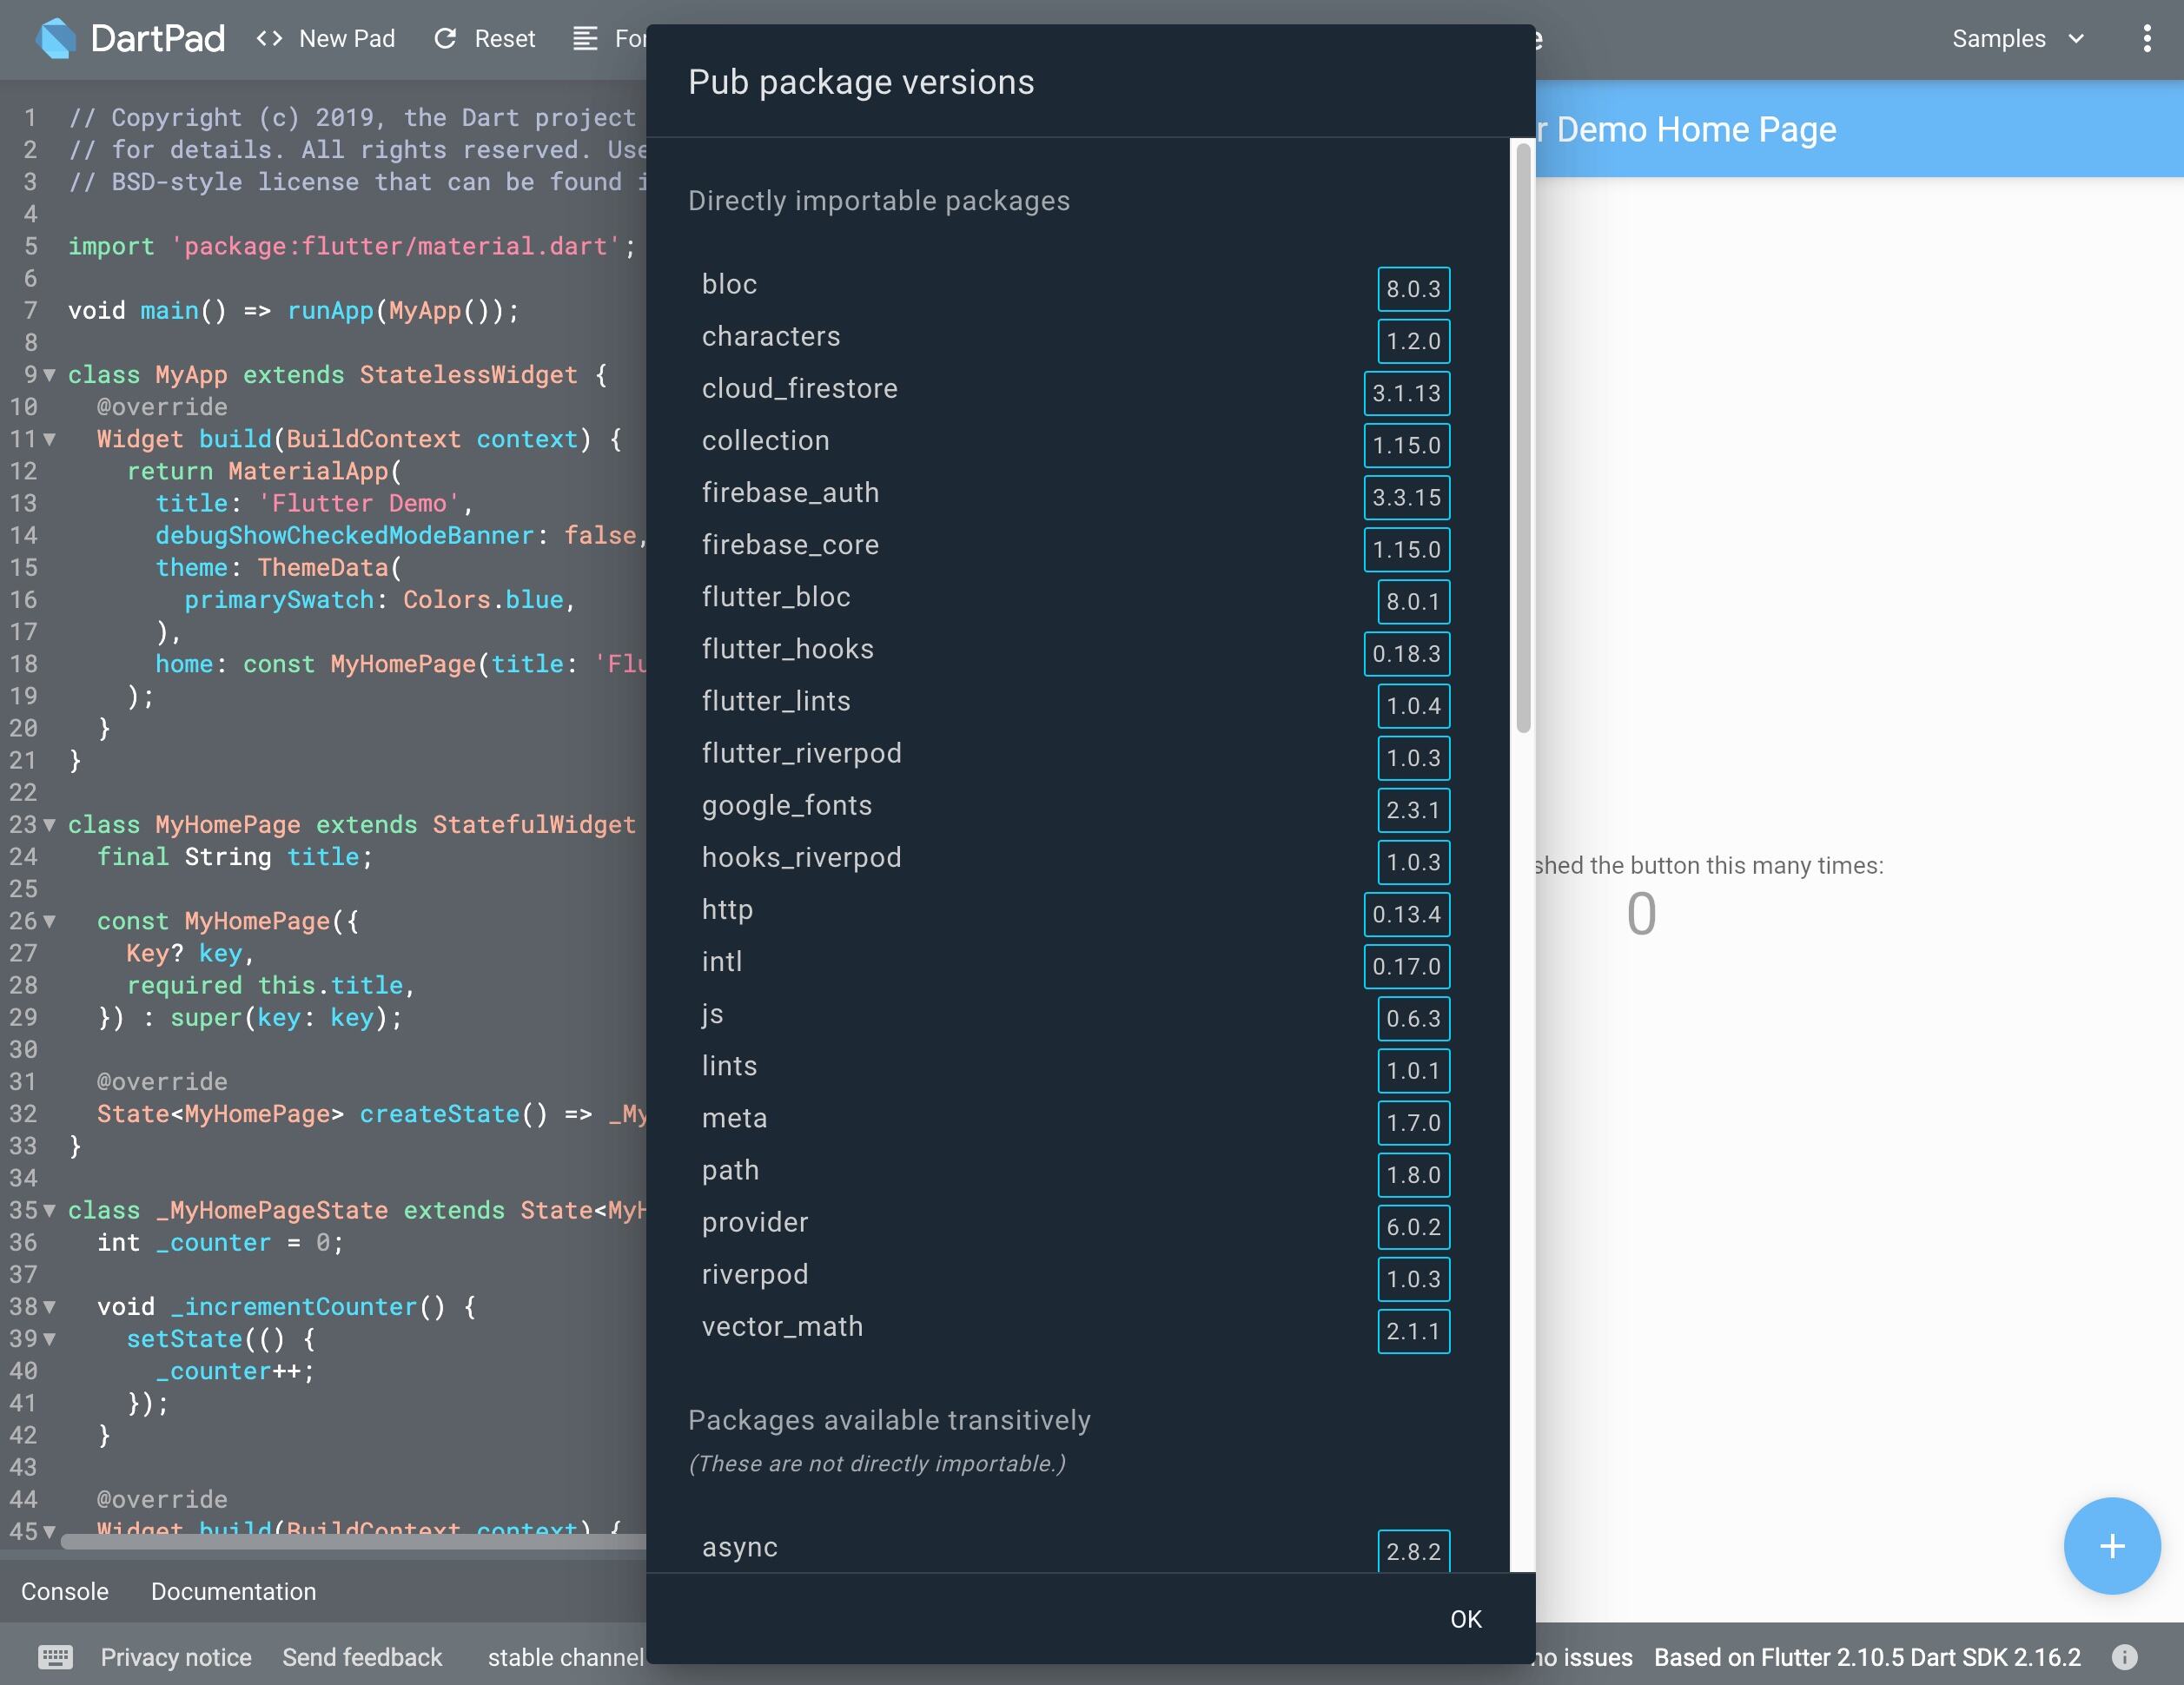Click the flutter_bloc package name
This screenshot has width=2184, height=1685.
point(776,597)
